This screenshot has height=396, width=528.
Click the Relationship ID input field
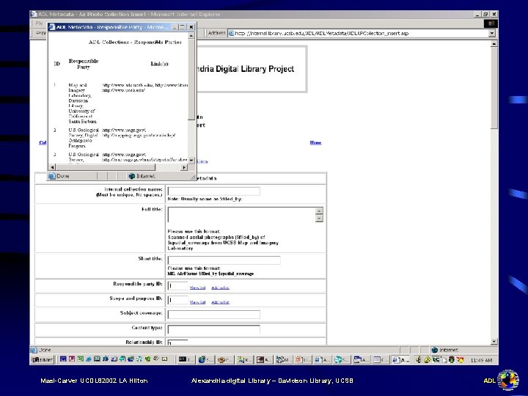[x=177, y=342]
